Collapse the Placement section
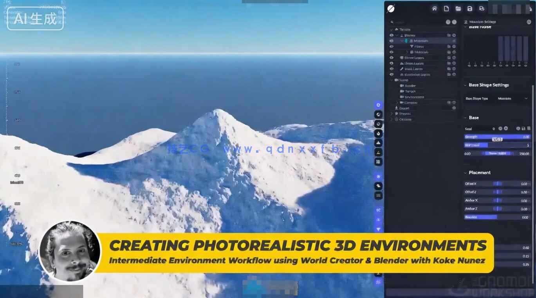 pyautogui.click(x=466, y=173)
